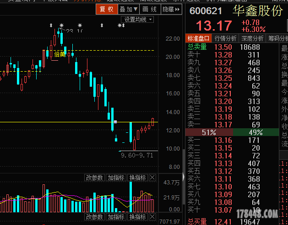Switch to the 深度分析 tab
Screen dimensions: 288x225
(252, 38)
